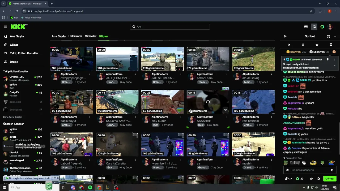The width and height of the screenshot is (340, 191).
Task: Switch to the Ana Sayfa channel tab
Action: (x=58, y=36)
